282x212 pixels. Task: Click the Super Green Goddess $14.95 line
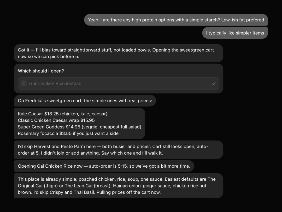(79, 127)
